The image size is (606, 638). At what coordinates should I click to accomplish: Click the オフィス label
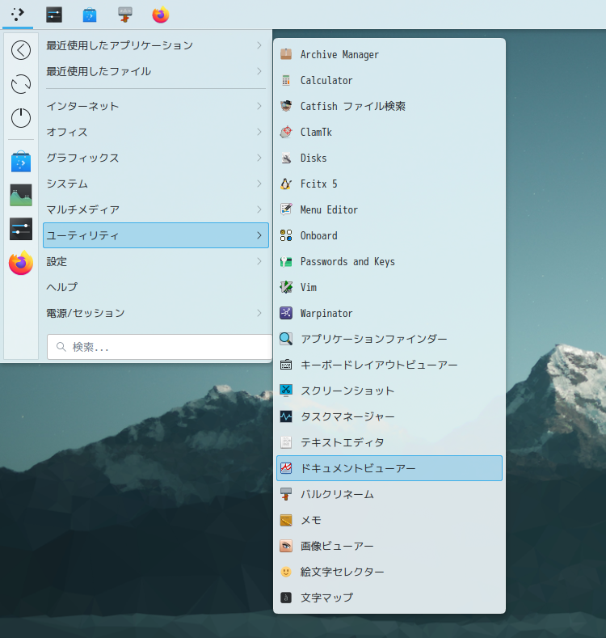67,133
